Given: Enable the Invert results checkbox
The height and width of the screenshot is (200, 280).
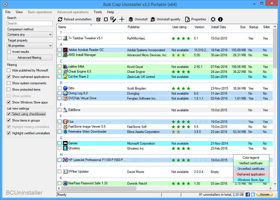Looking at the screenshot, I should [x=9, y=52].
